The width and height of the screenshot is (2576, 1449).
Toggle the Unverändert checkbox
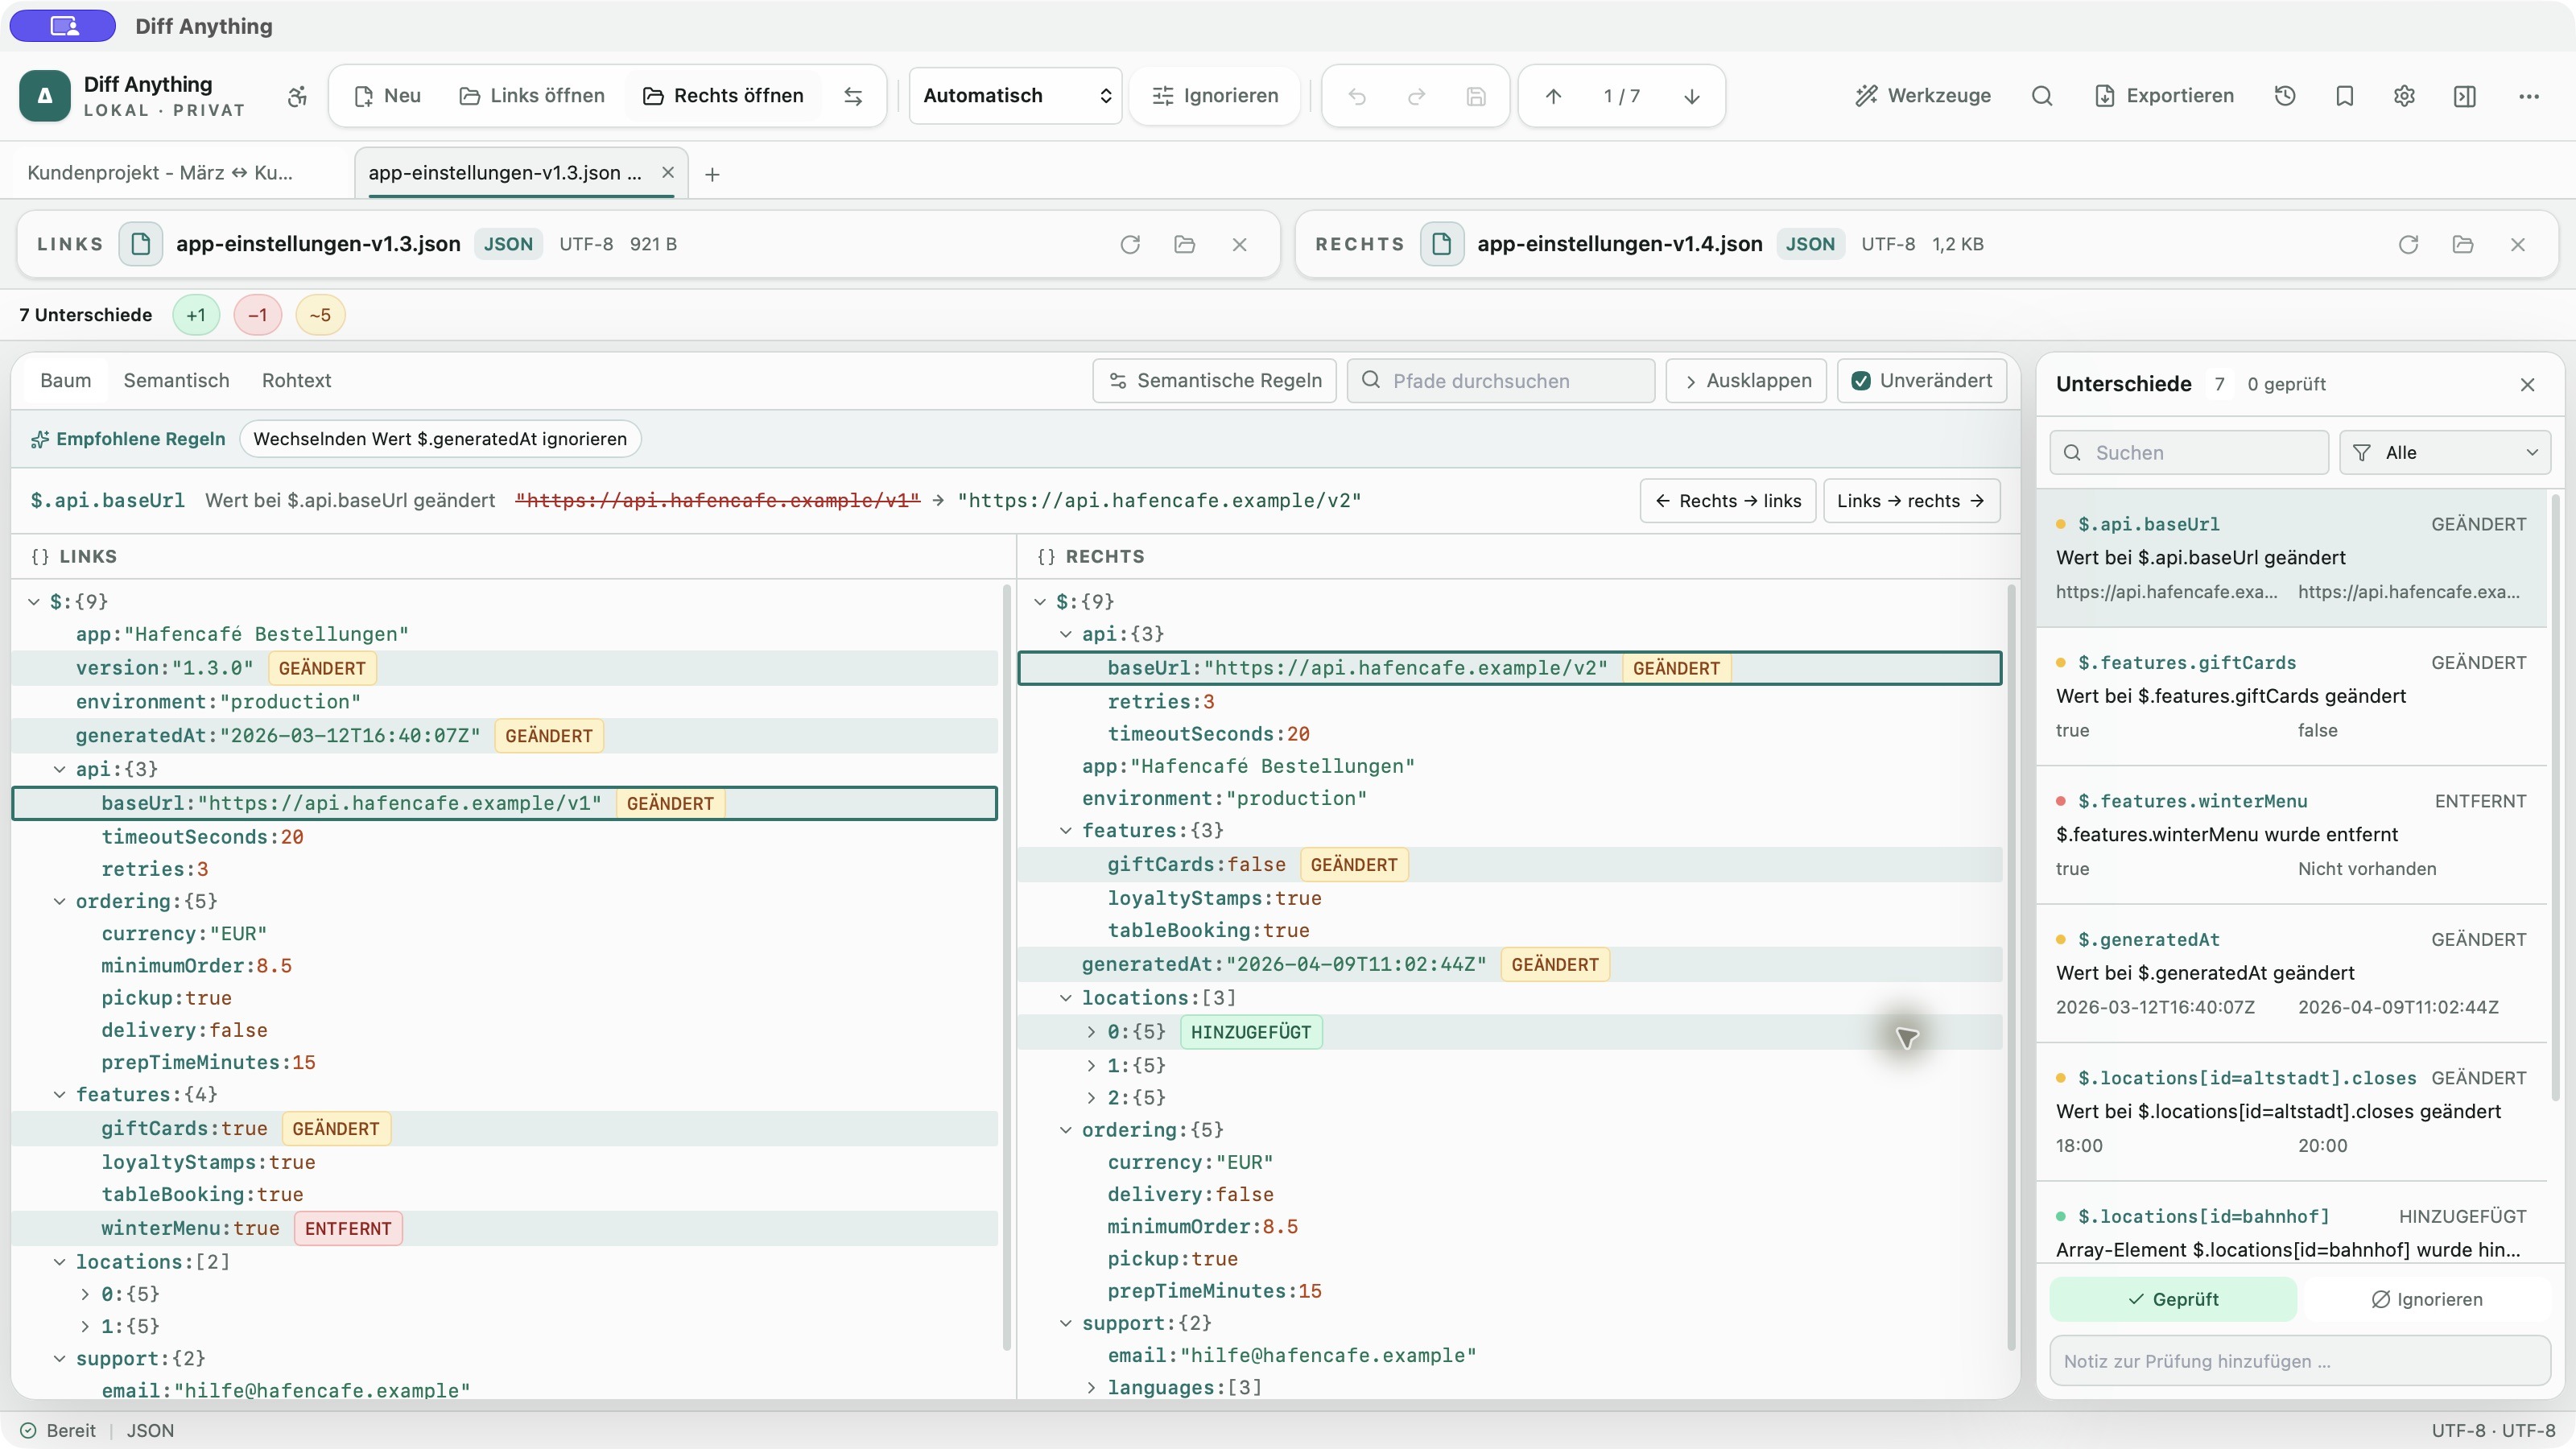1861,381
